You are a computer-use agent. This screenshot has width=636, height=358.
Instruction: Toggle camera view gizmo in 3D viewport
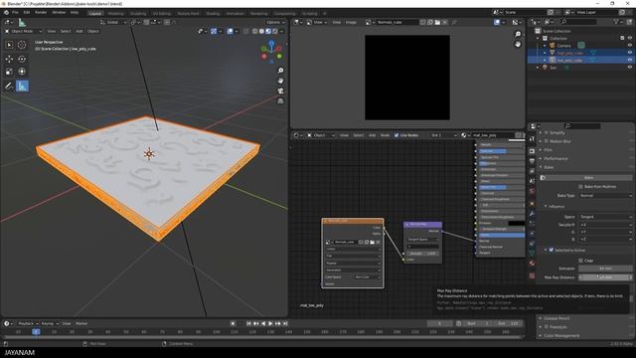coord(280,90)
